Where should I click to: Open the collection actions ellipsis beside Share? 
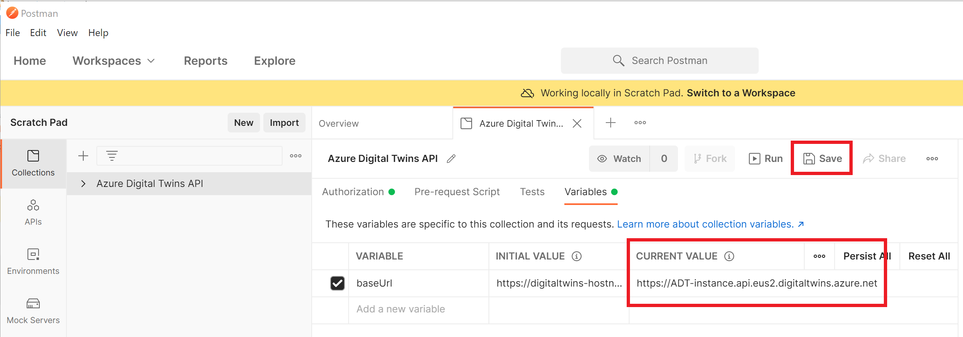coord(932,159)
